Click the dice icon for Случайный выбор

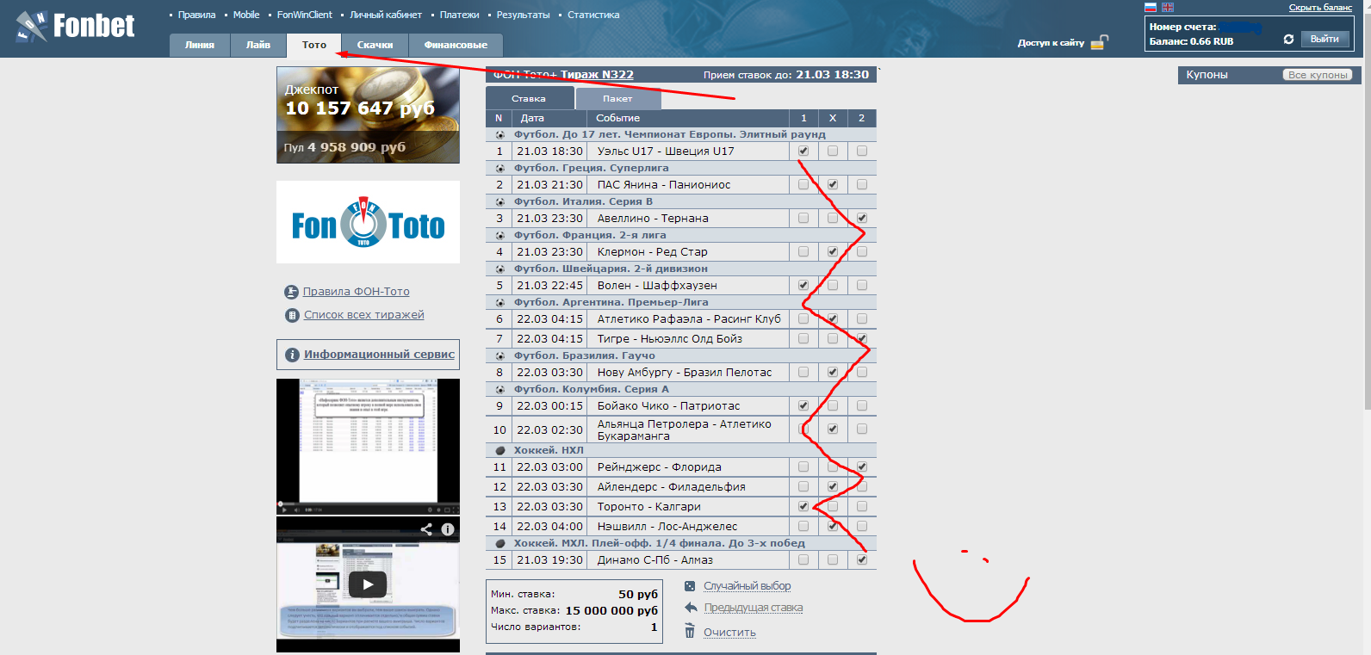pos(690,586)
